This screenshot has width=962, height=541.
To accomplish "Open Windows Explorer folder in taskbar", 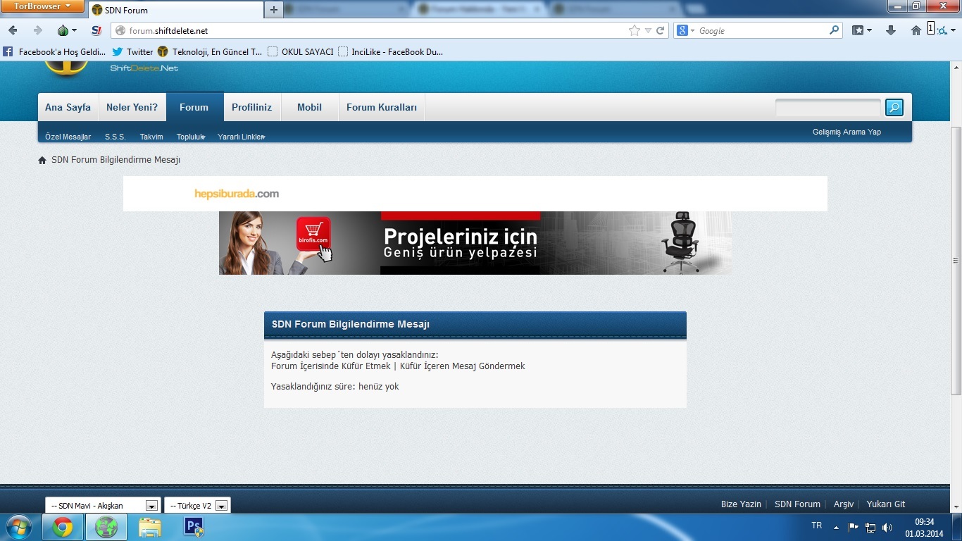I will tap(150, 527).
